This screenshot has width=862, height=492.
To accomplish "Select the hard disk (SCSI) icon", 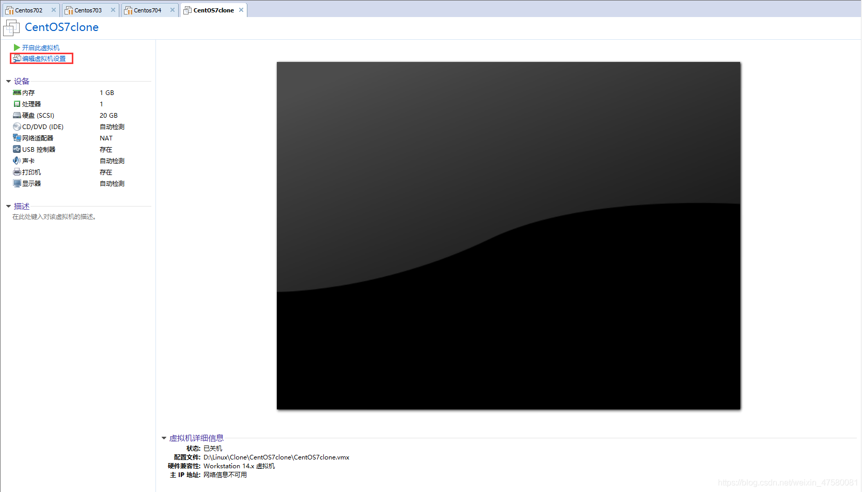I will (17, 116).
